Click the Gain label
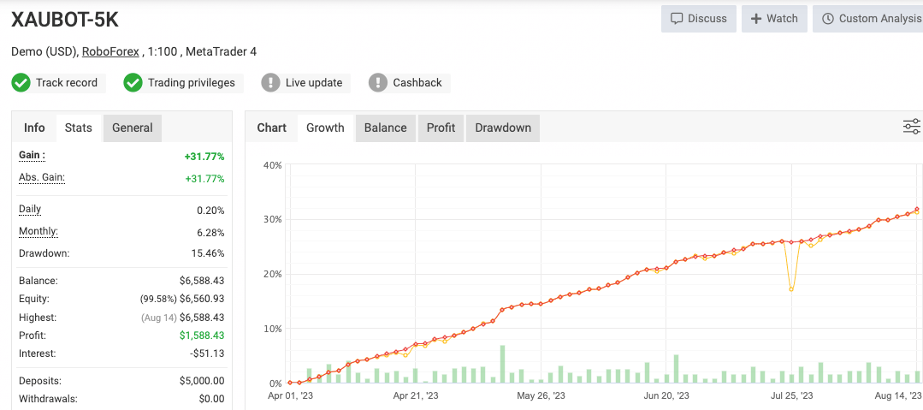923x410 pixels. [x=32, y=156]
